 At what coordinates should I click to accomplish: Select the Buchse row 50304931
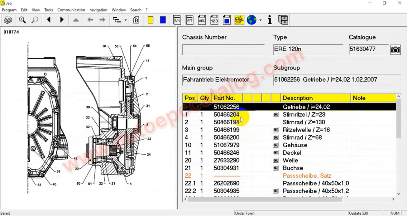pyautogui.click(x=289, y=168)
